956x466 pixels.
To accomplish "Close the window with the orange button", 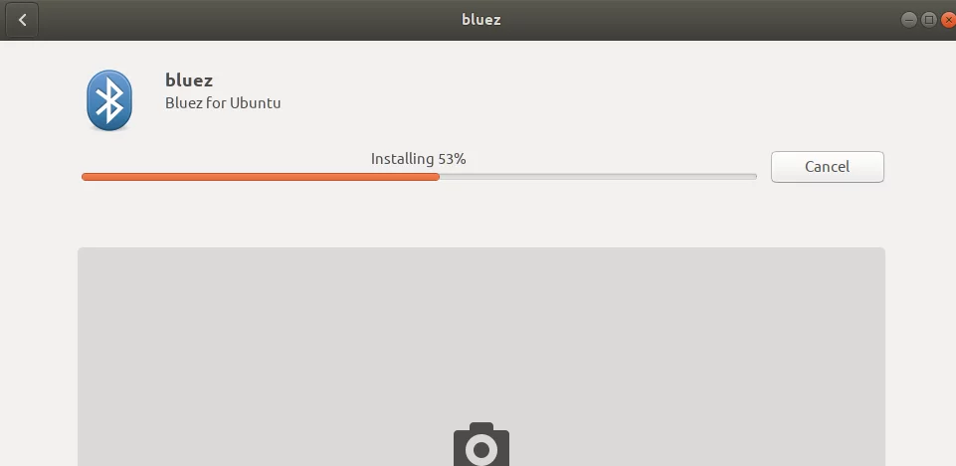I will pyautogui.click(x=949, y=20).
